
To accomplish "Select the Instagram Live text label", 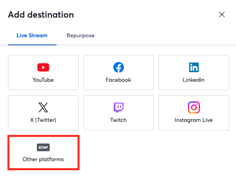I will (194, 120).
